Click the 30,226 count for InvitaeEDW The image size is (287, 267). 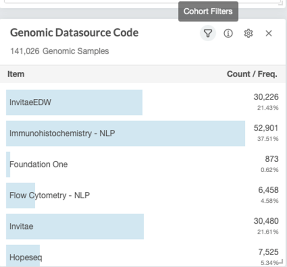266,97
